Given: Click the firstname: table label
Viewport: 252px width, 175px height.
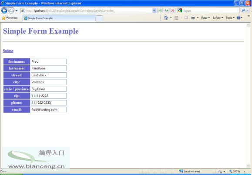Looking at the screenshot, I should click(x=17, y=62).
